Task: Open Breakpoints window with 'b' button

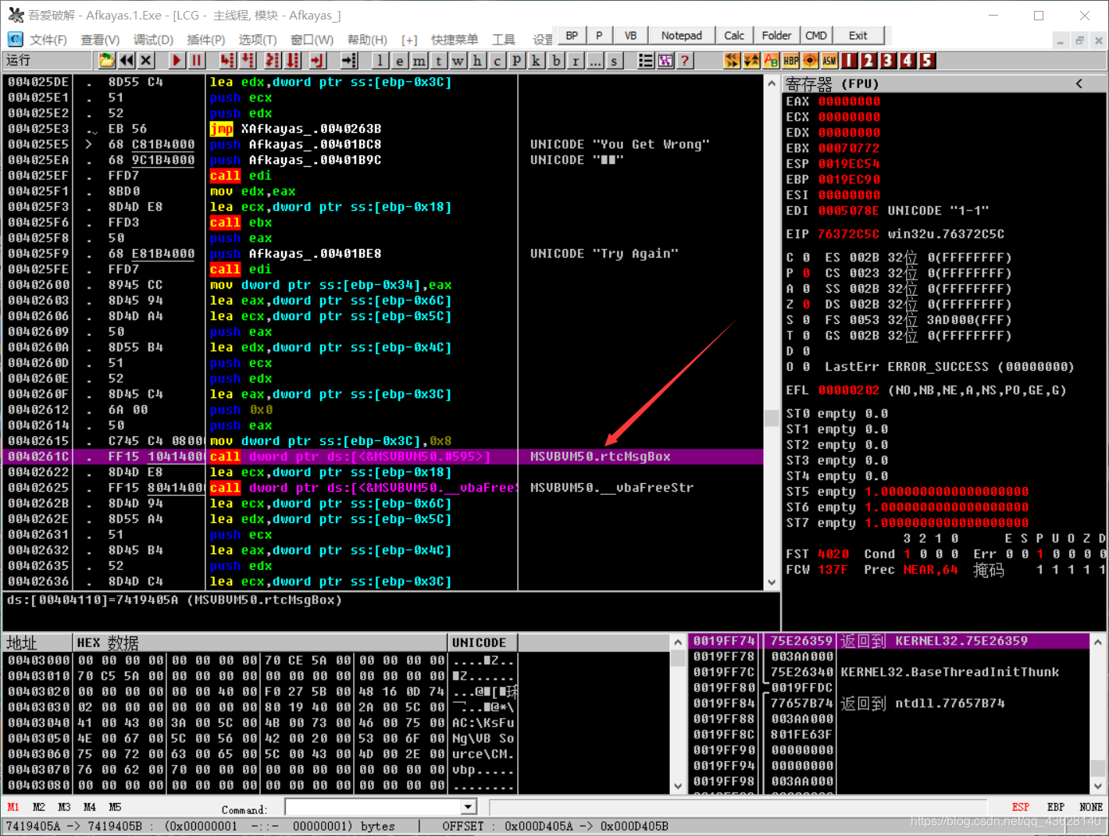Action: point(555,60)
